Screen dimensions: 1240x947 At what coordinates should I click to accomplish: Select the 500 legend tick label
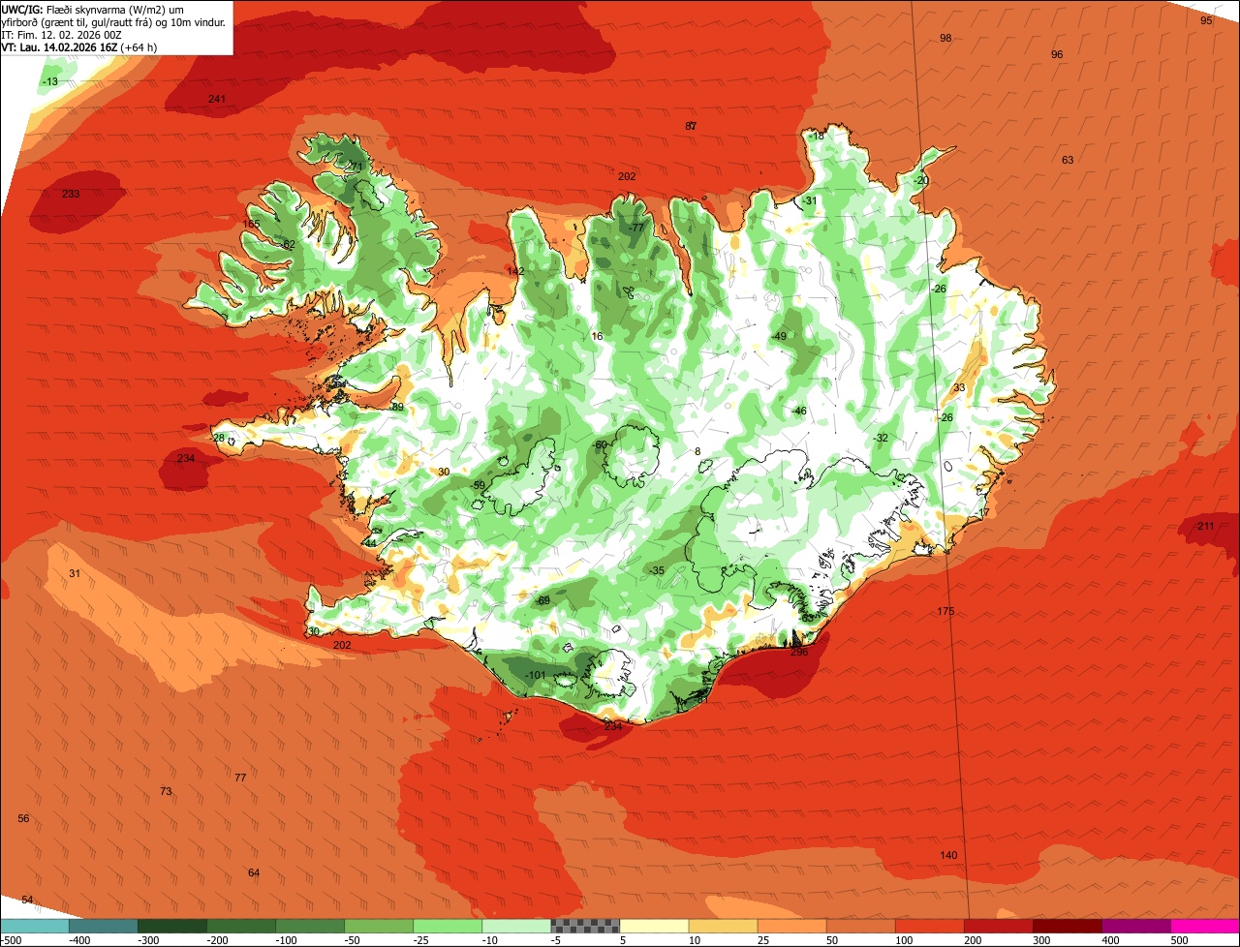pos(1179,940)
